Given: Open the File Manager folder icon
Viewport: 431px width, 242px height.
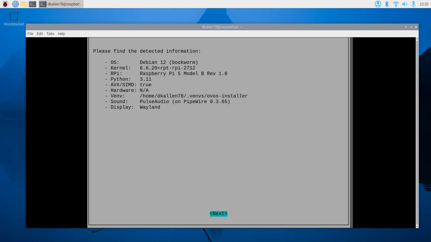Looking at the screenshot, I should click(24, 4).
